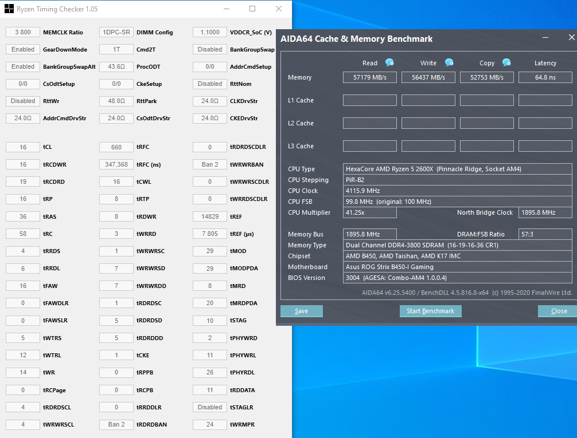Select the Memory Copy value 52753 MB/s
Screen dimensions: 577x438
click(x=487, y=77)
